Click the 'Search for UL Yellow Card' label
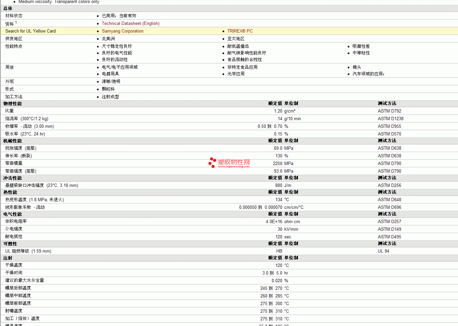 tap(31, 31)
